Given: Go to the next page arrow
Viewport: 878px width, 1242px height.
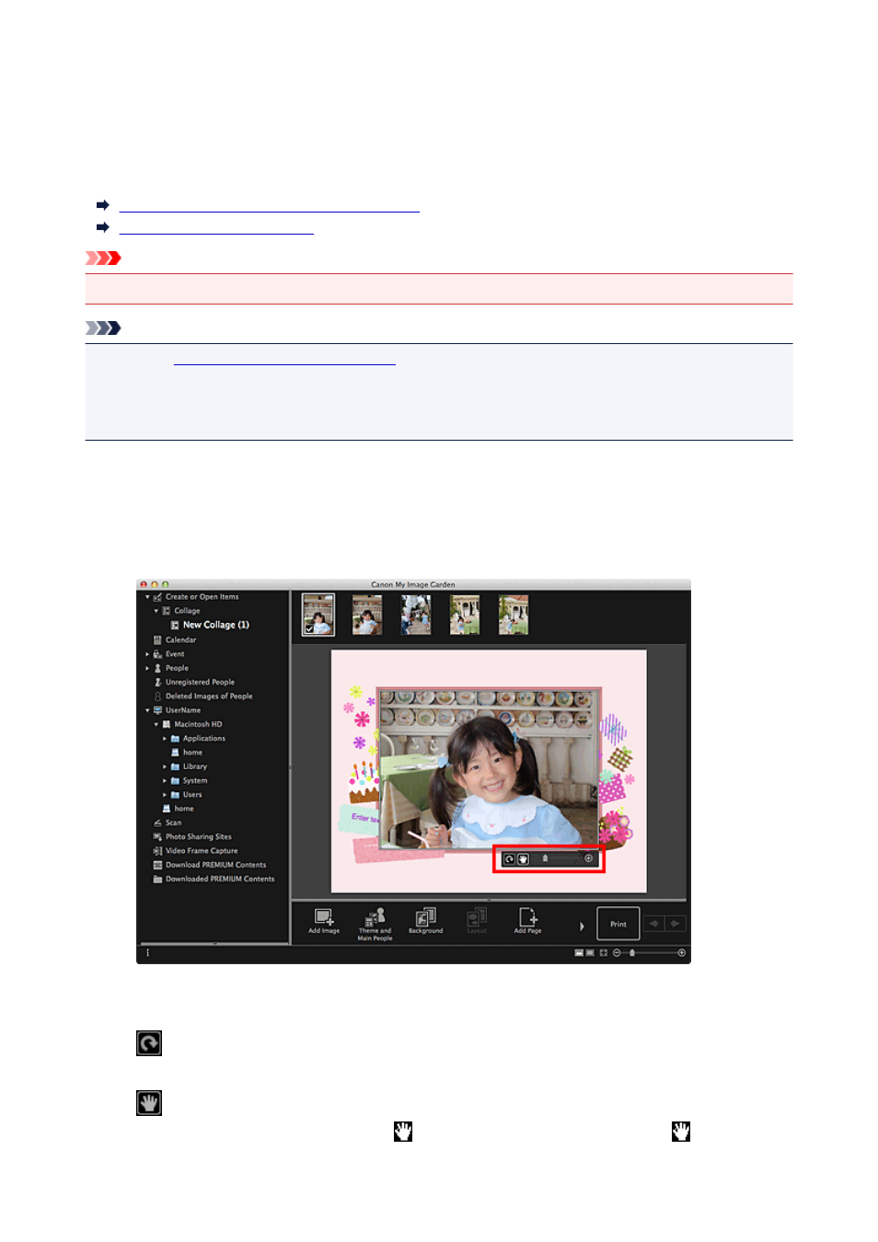Looking at the screenshot, I should 676,924.
